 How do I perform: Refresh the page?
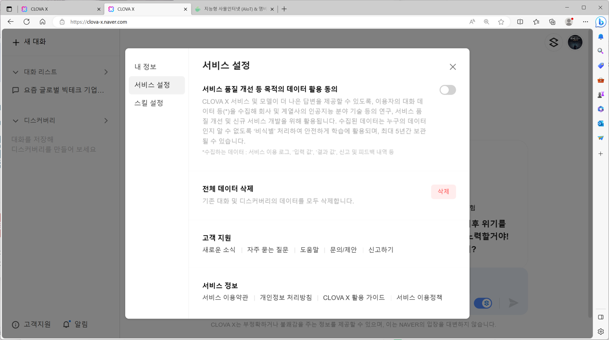(27, 22)
